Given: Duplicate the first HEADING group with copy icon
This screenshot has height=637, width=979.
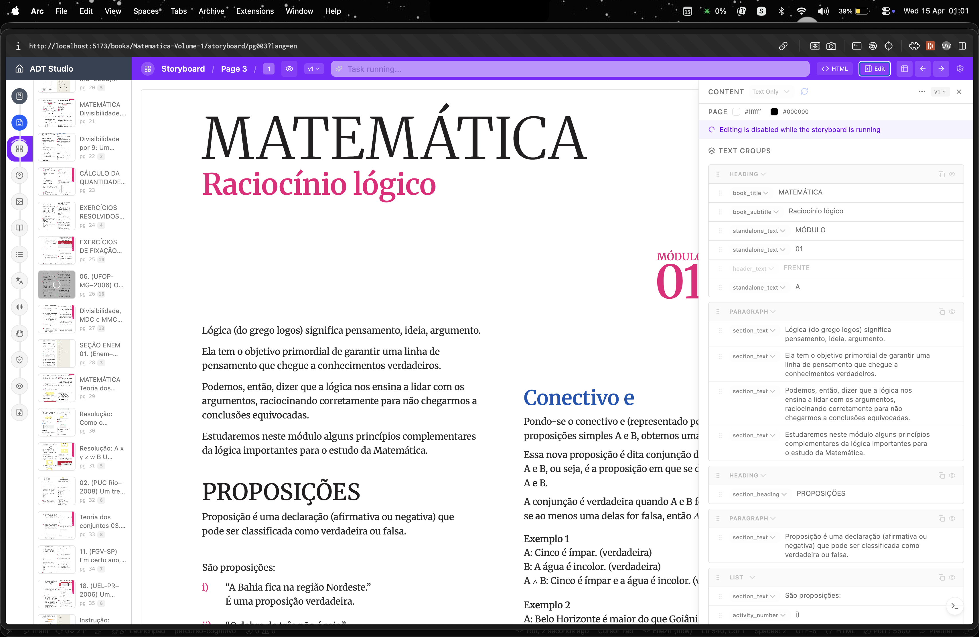Looking at the screenshot, I should [942, 174].
